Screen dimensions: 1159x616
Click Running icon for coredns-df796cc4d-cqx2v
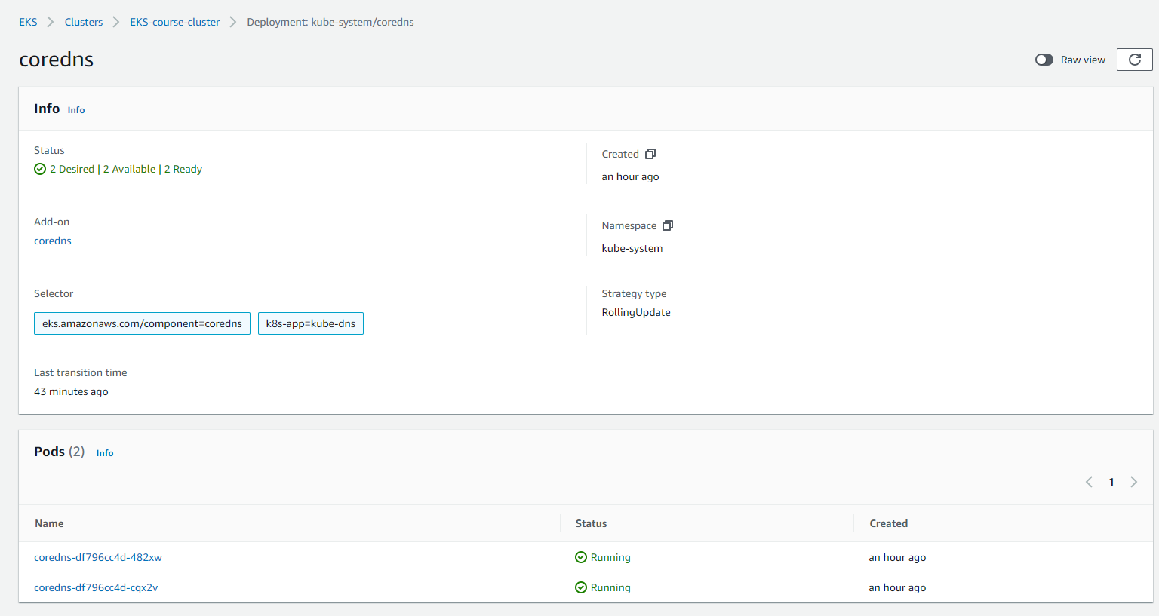[x=581, y=587]
